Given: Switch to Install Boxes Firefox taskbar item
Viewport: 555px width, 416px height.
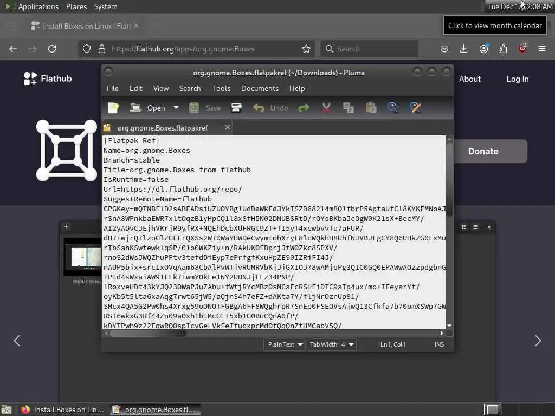Looking at the screenshot, I should (63, 409).
